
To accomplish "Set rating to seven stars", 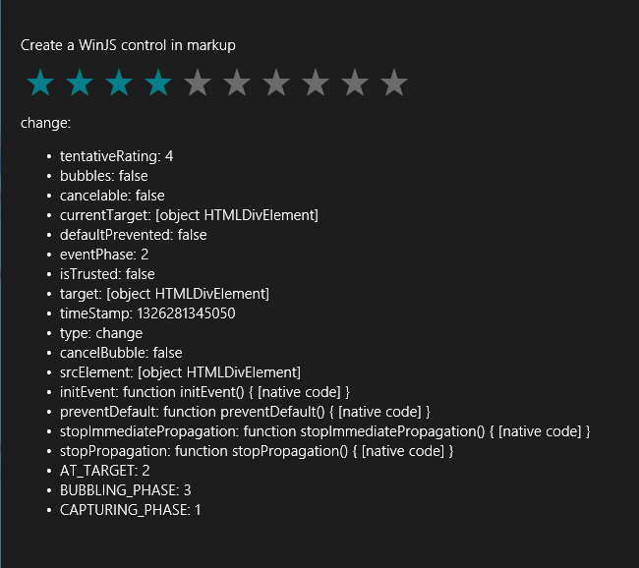I will [276, 84].
